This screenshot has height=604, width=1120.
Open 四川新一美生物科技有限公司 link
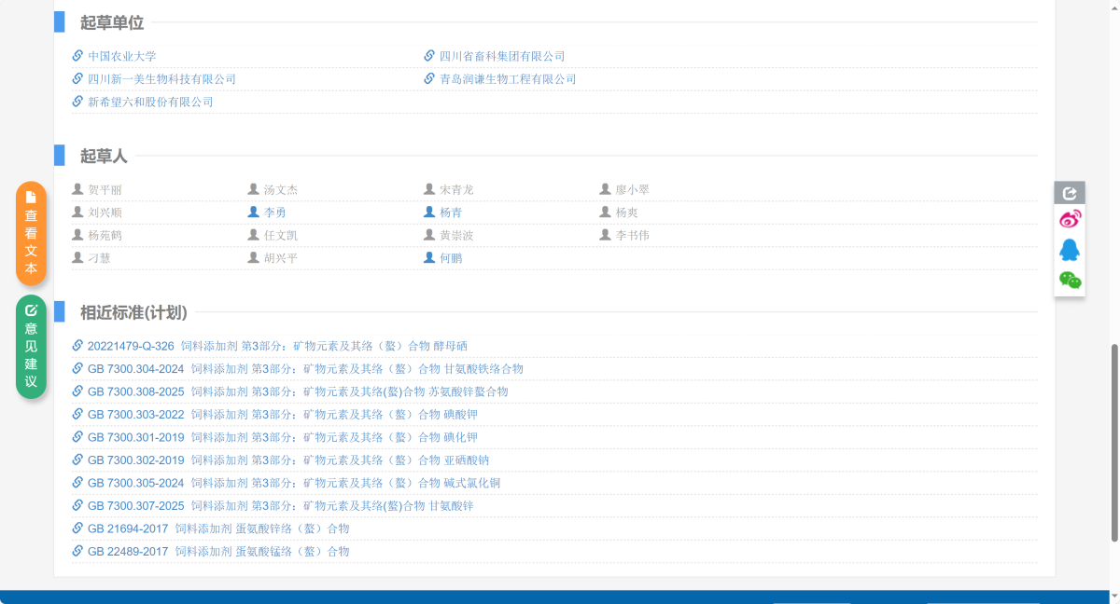(161, 79)
